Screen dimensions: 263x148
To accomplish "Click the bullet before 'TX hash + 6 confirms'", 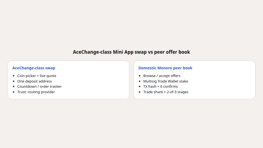I will [139, 87].
